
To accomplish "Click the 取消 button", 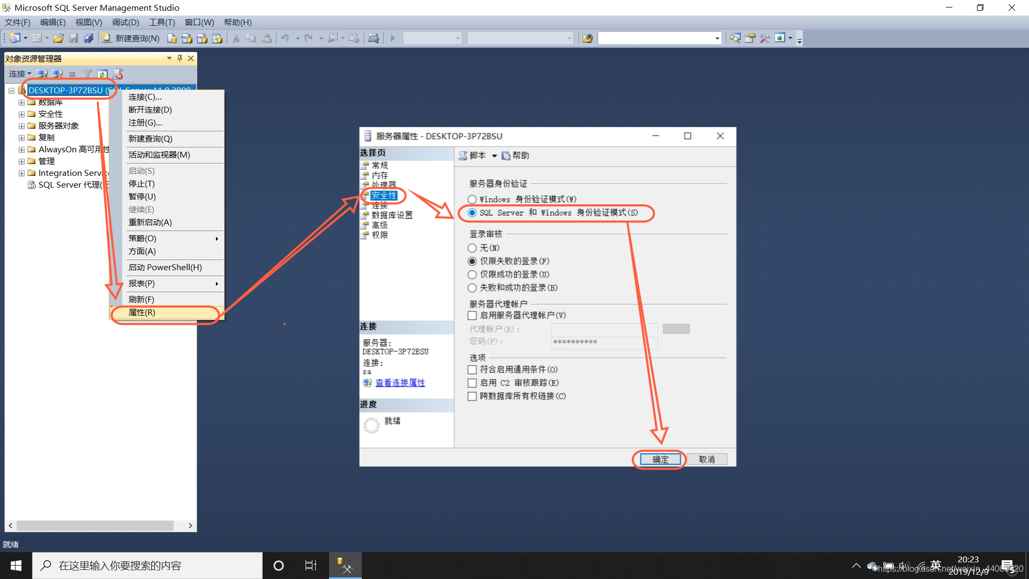I will point(707,459).
